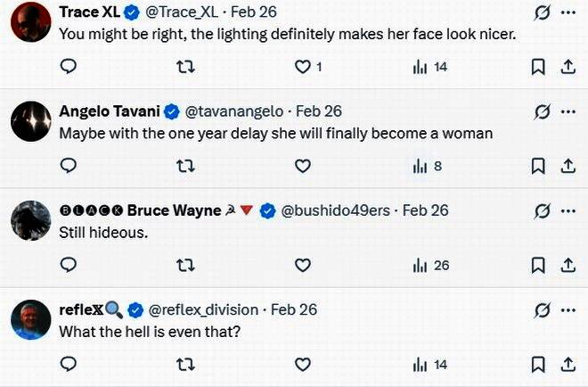588x387 pixels.
Task: Open more options on Trace XL tweet
Action: click(x=568, y=13)
